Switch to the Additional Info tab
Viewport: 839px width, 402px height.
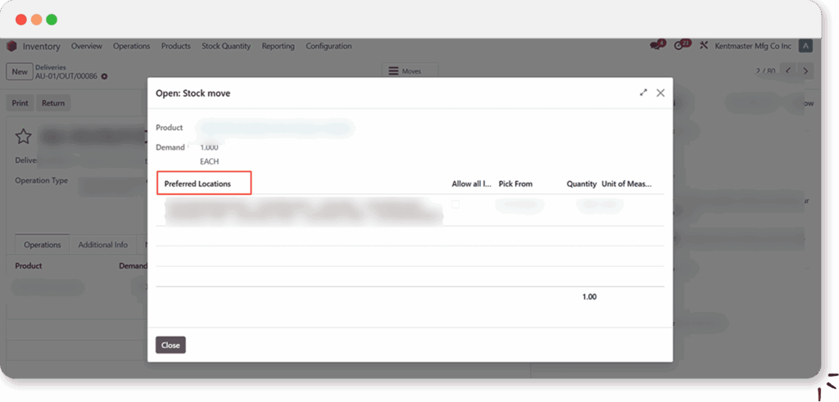point(103,245)
